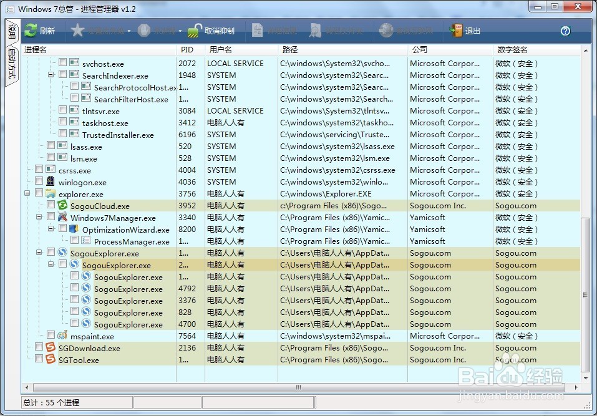Open the Set Priority dropdown arrow
The width and height of the screenshot is (597, 416).
(x=129, y=31)
